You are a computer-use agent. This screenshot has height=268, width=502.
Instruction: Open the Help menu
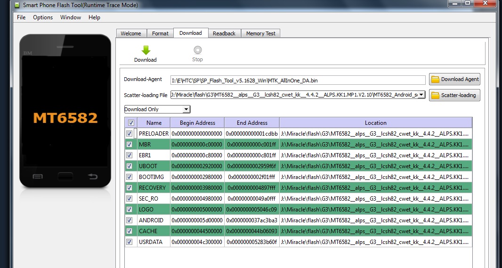click(x=94, y=17)
